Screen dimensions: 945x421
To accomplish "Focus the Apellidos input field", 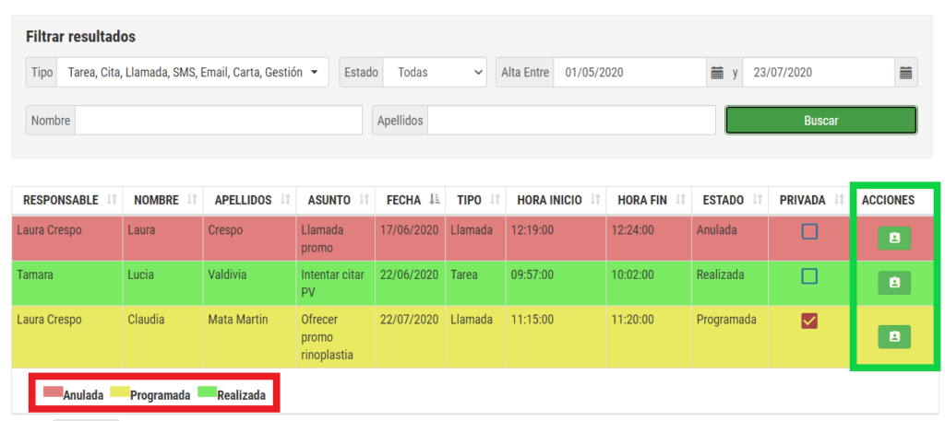I will pyautogui.click(x=571, y=120).
